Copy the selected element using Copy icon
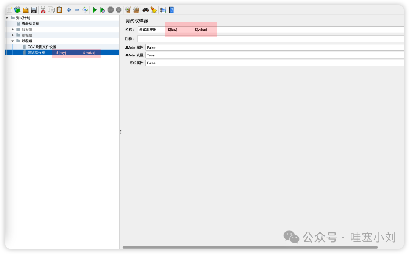The image size is (409, 254). pos(52,10)
